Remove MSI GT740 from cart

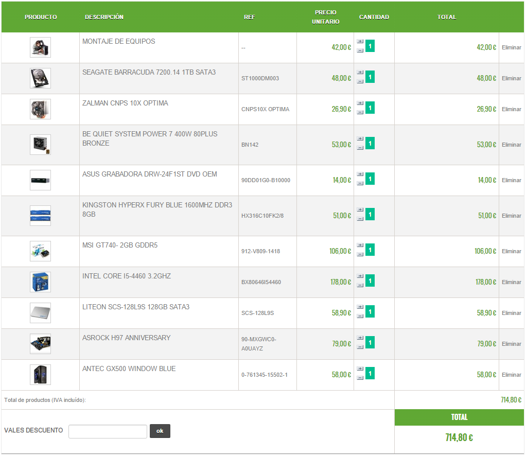tap(511, 252)
